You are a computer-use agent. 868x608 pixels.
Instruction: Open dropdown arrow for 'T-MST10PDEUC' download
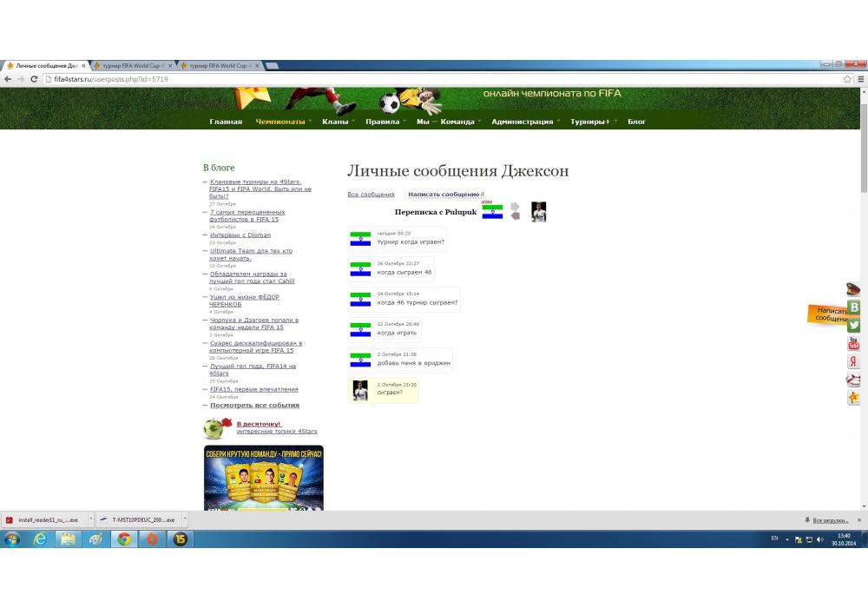coord(184,519)
